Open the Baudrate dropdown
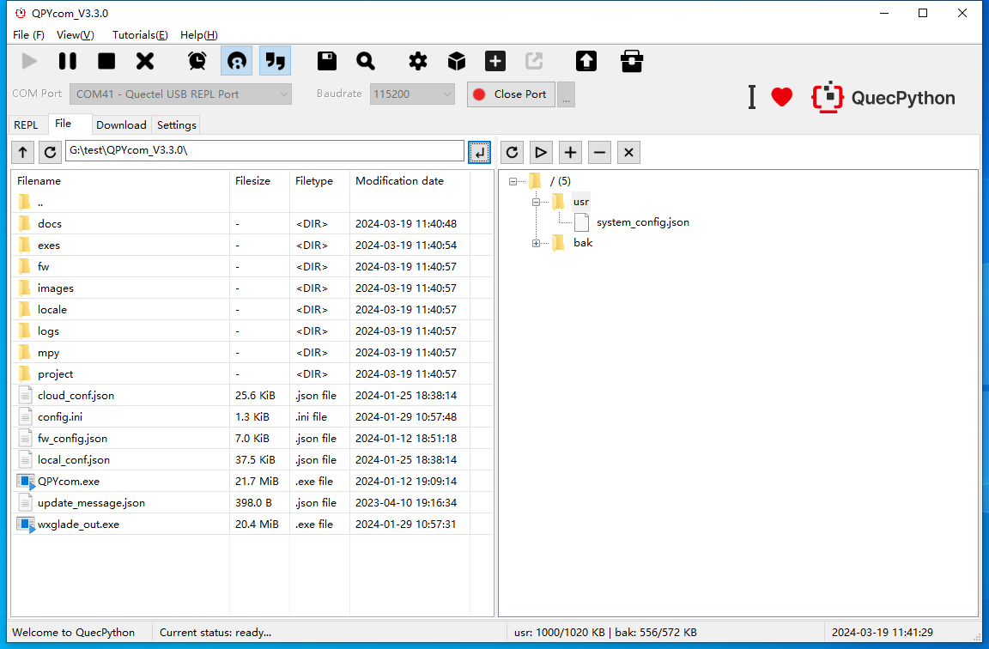This screenshot has height=649, width=989. coord(412,94)
